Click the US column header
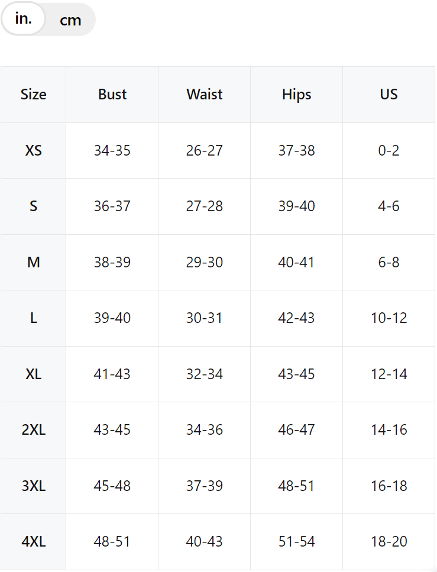 (389, 95)
